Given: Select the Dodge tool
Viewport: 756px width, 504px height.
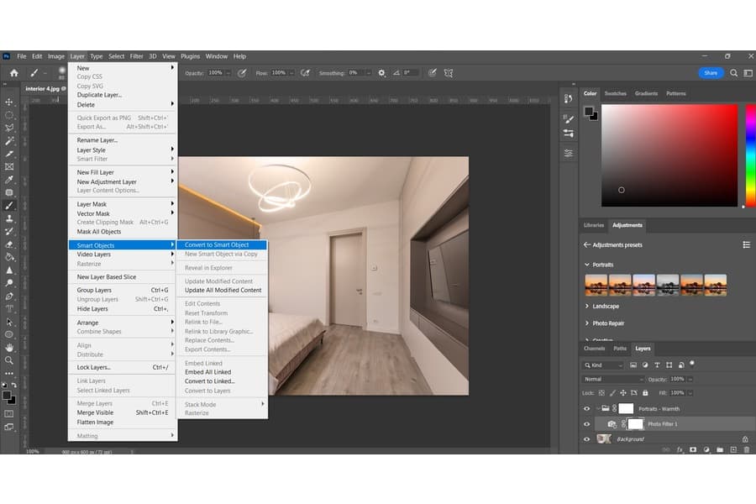Looking at the screenshot, I should (9, 283).
